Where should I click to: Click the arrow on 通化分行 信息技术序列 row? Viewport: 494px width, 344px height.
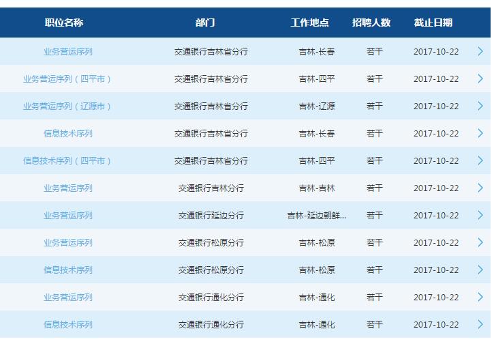tap(480, 324)
